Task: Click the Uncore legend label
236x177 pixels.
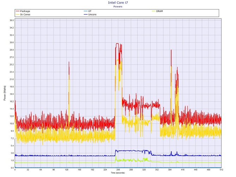Action: click(x=92, y=14)
